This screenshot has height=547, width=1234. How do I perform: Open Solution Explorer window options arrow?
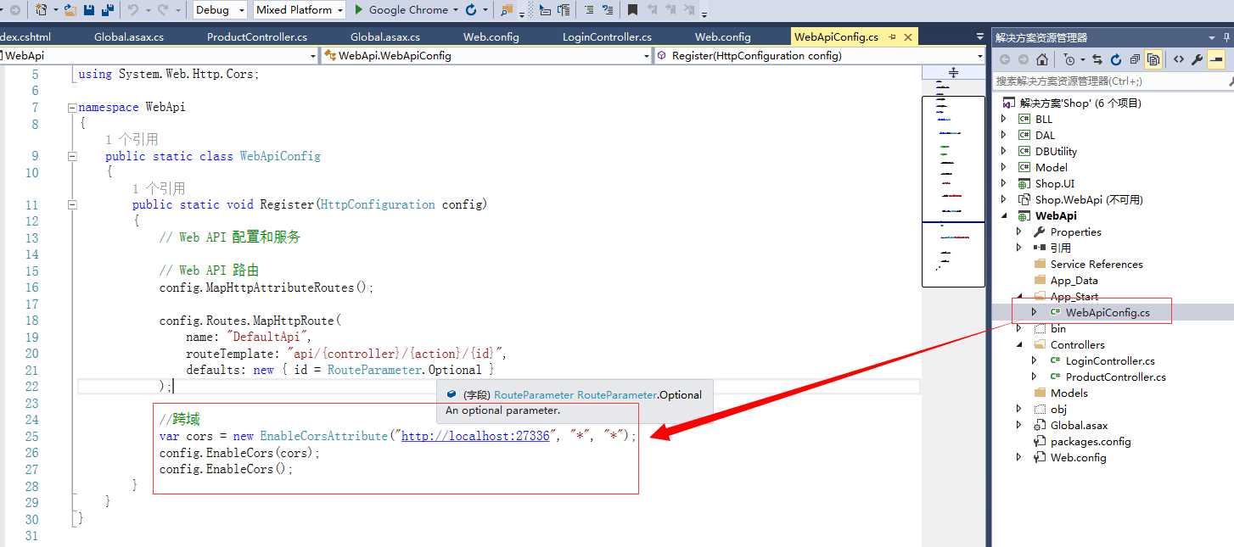click(x=1211, y=37)
